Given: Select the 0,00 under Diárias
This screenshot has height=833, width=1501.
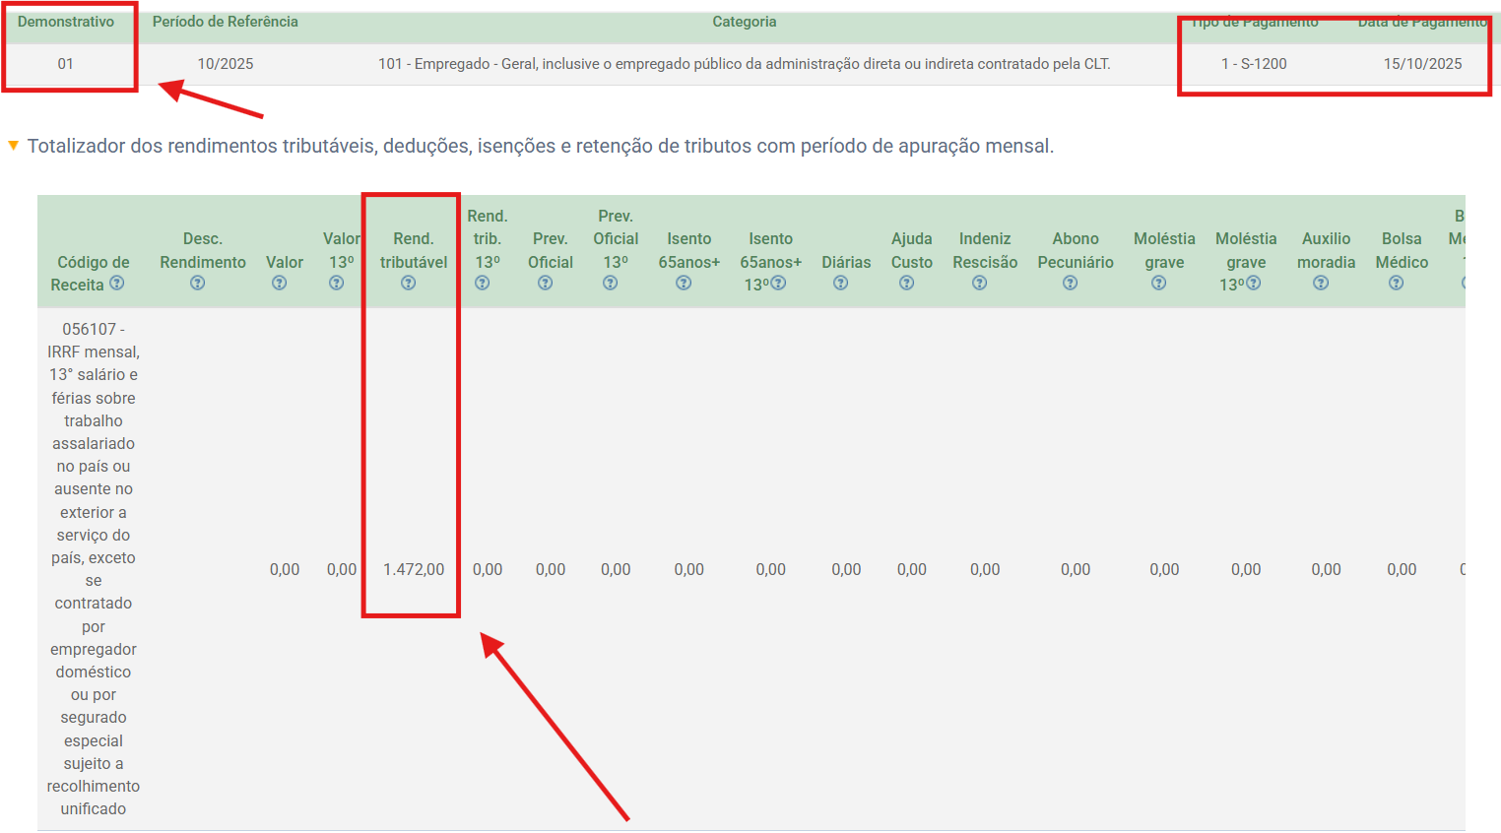Looking at the screenshot, I should 847,569.
